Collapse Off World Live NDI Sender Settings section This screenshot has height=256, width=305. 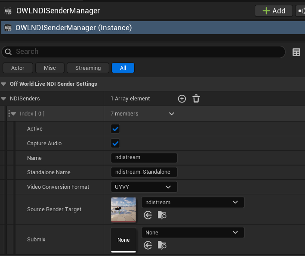pos(3,84)
